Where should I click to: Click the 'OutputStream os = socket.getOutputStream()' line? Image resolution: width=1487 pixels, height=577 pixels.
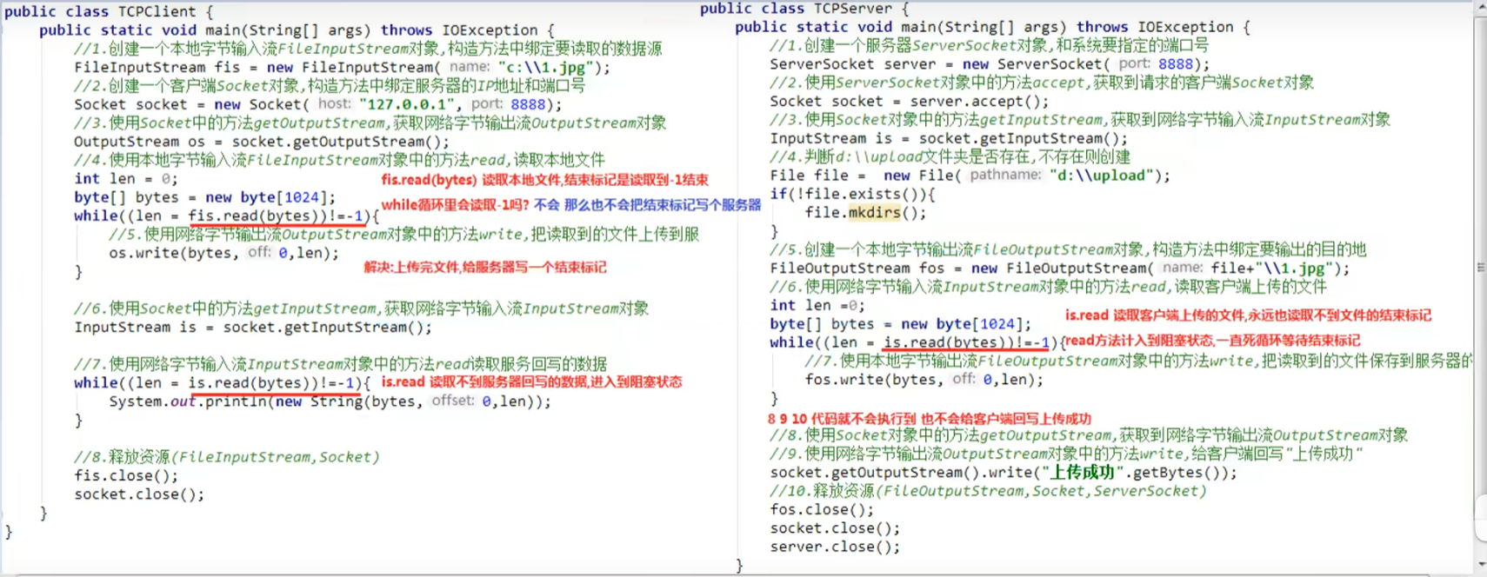262,142
